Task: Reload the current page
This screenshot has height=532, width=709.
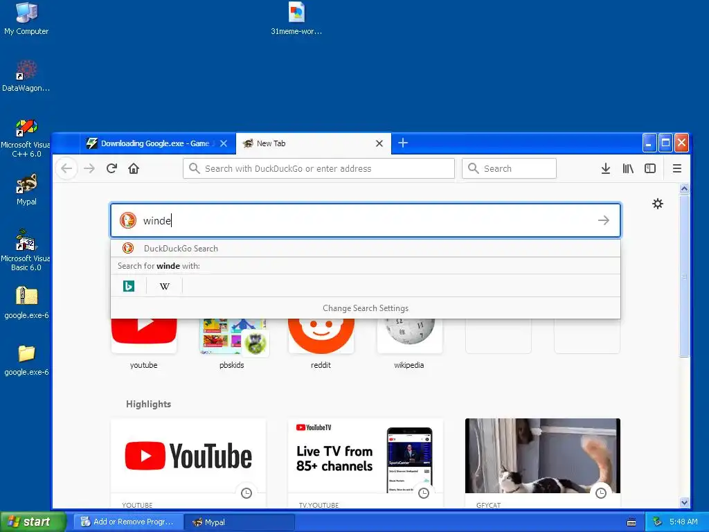Action: pos(111,169)
